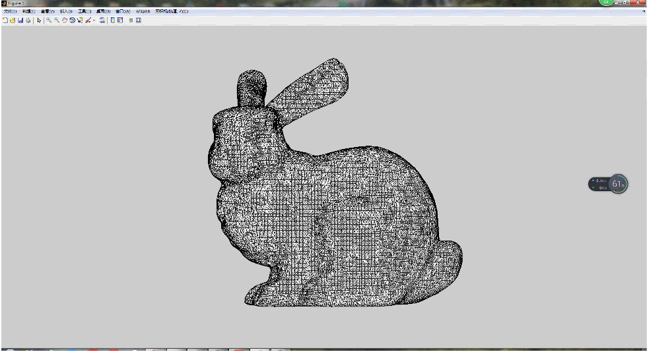The image size is (647, 352).
Task: Click the green circular badge on the title bar
Action: pyautogui.click(x=606, y=2)
